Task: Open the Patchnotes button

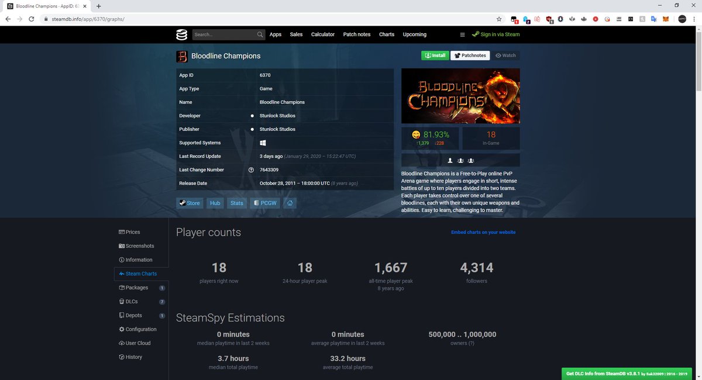Action: [470, 56]
